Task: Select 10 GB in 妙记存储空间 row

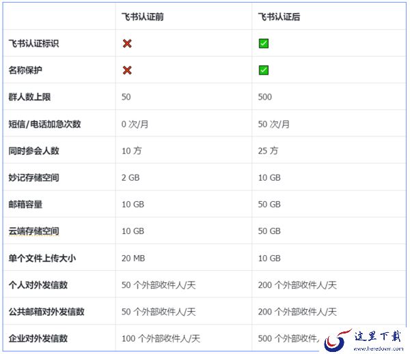Action: coord(269,177)
